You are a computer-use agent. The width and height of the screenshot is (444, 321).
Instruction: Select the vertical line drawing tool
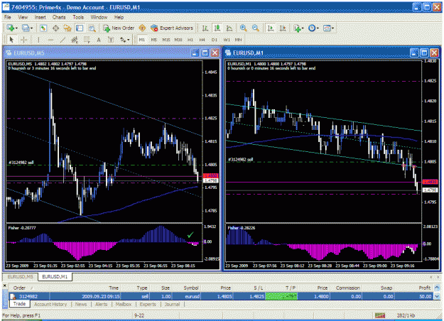click(38, 40)
